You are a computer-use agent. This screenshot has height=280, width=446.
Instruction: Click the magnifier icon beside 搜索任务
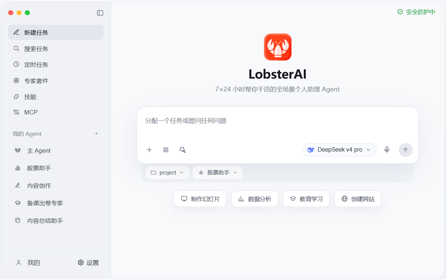pos(16,48)
